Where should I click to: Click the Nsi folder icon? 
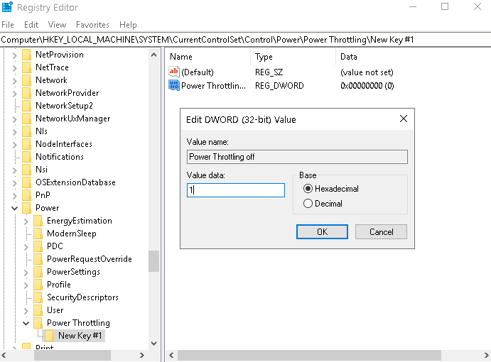coord(27,170)
